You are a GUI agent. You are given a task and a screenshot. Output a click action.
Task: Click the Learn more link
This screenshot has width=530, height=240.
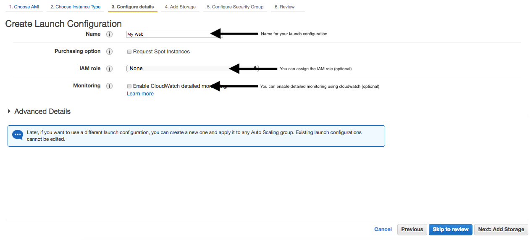(x=140, y=94)
